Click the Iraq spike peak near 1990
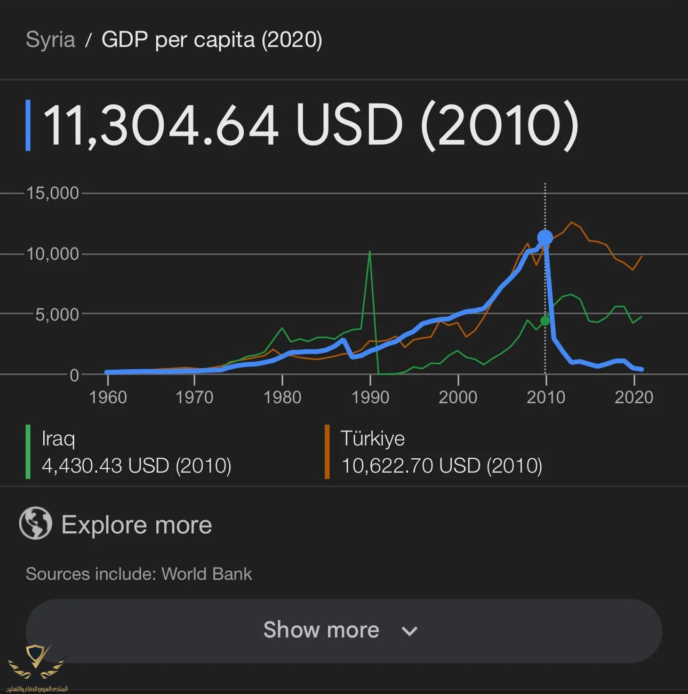This screenshot has height=694, width=688. (x=370, y=252)
